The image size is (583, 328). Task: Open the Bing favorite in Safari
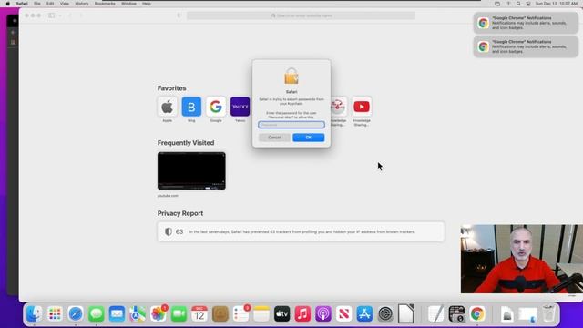click(x=191, y=107)
